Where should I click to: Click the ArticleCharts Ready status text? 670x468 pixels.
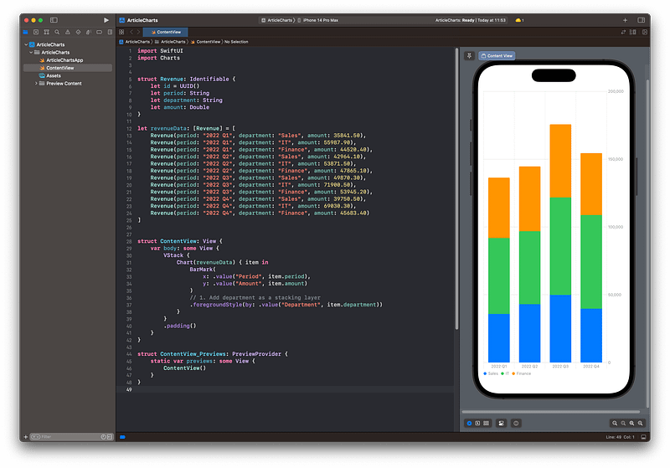[x=470, y=20]
